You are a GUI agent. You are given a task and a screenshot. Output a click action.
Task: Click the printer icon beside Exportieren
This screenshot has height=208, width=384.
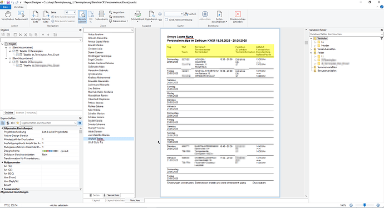pyautogui.click(x=160, y=14)
